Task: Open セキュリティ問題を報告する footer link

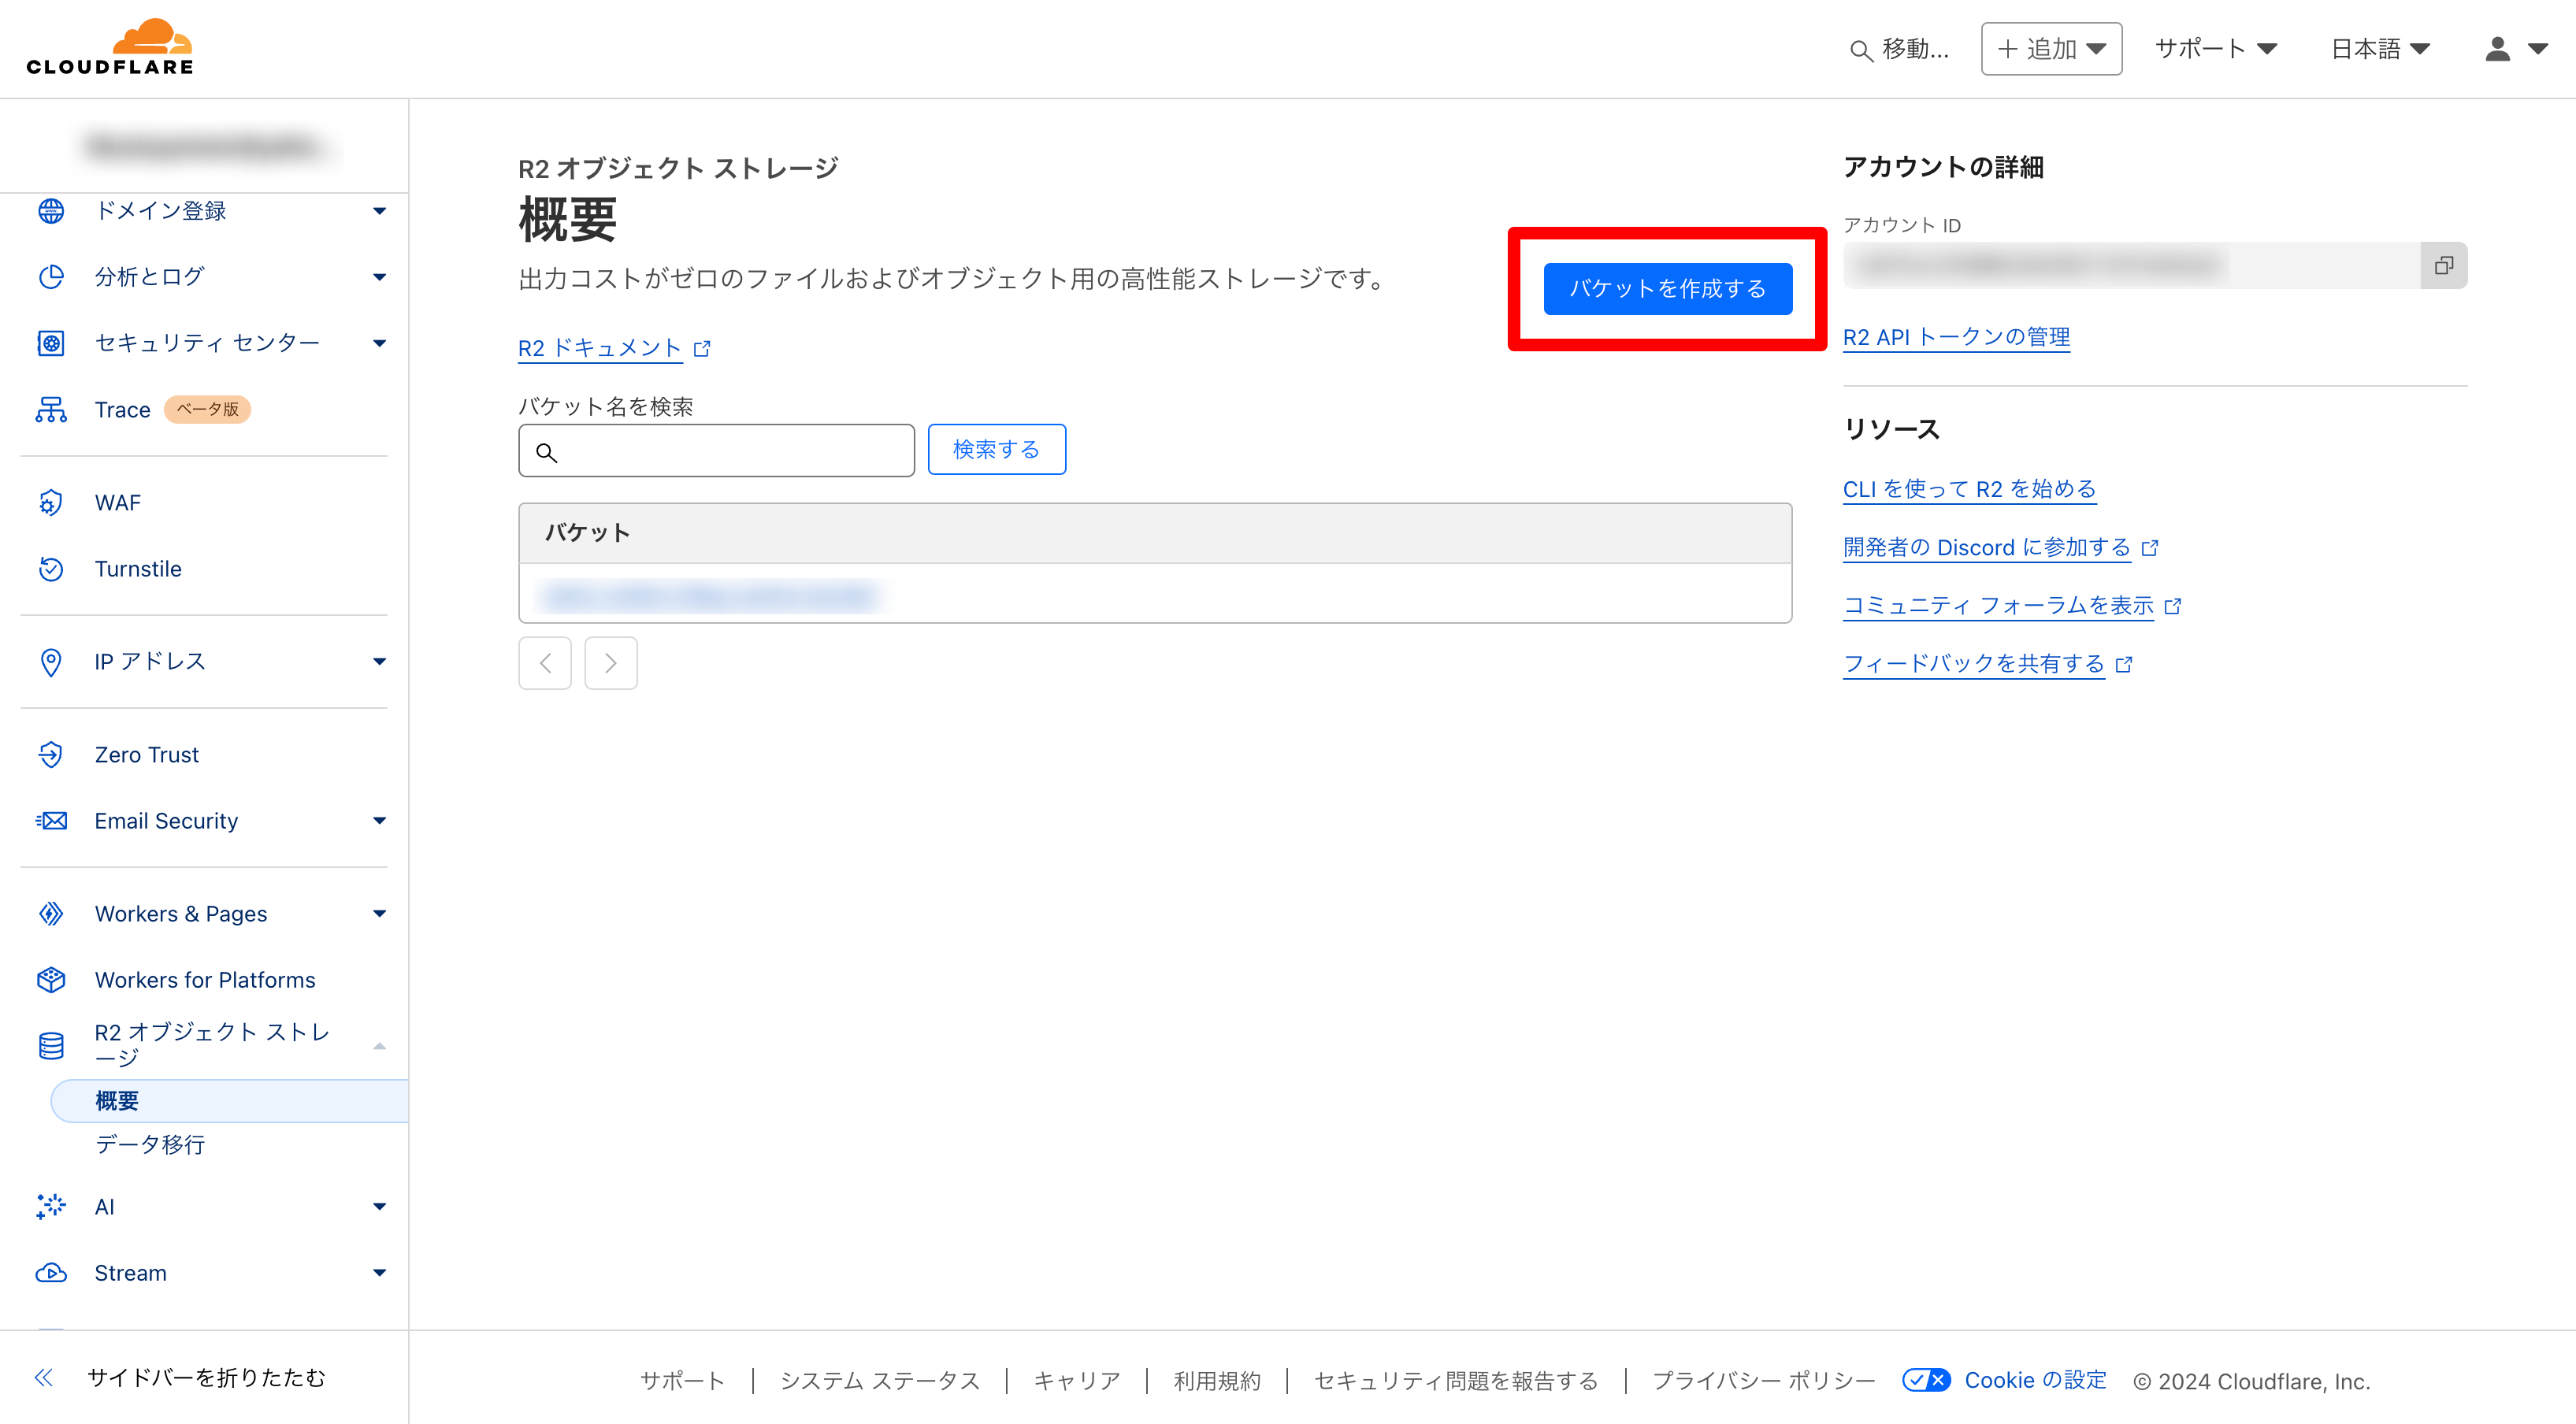Action: 1456,1381
